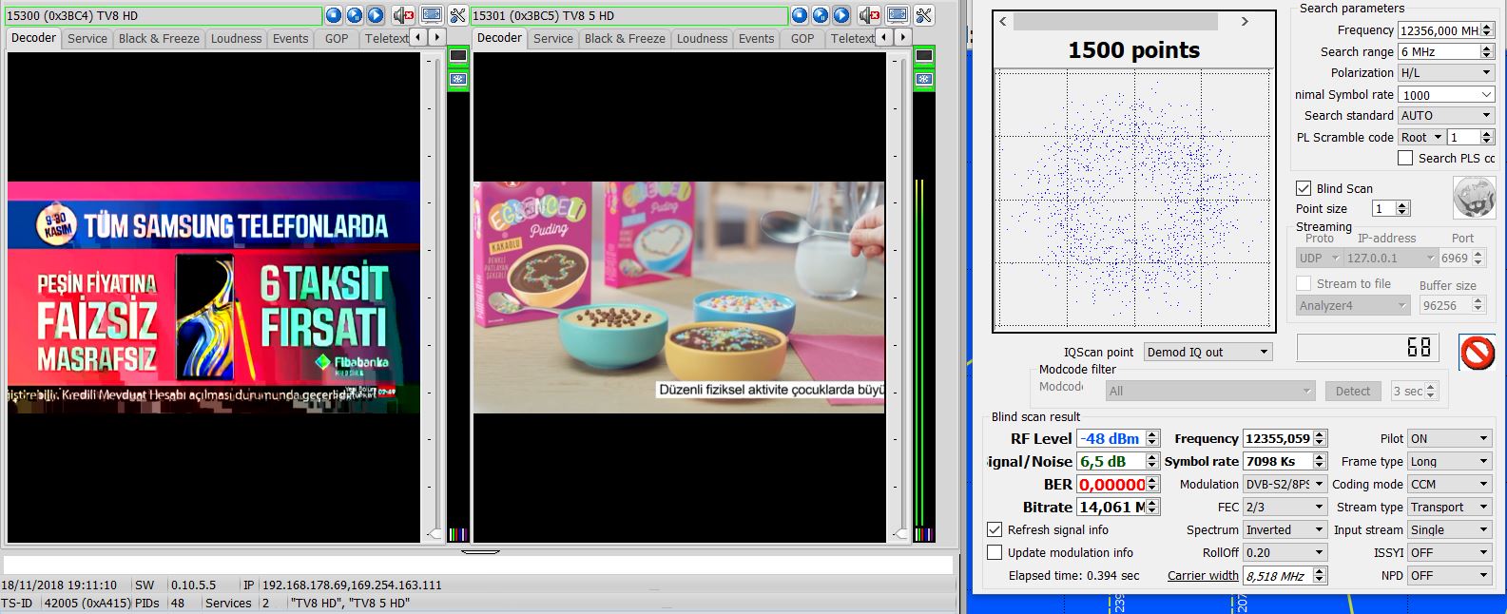The width and height of the screenshot is (1507, 614).
Task: Open Loudness tab in TV8 HD panel
Action: (236, 38)
